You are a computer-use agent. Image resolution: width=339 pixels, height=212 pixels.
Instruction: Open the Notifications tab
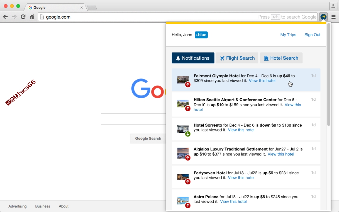pyautogui.click(x=193, y=58)
